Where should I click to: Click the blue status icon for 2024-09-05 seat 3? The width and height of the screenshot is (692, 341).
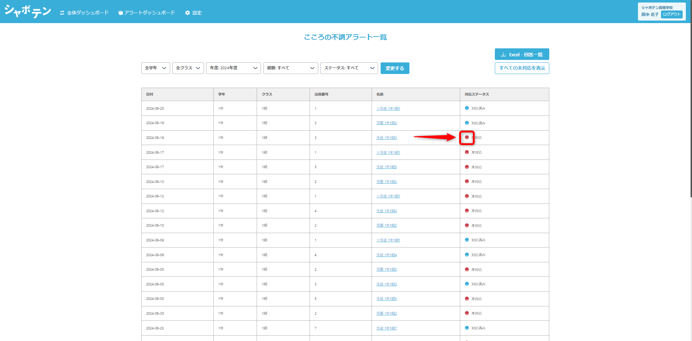[x=467, y=284]
